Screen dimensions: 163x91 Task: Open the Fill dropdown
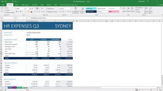point(140,10)
